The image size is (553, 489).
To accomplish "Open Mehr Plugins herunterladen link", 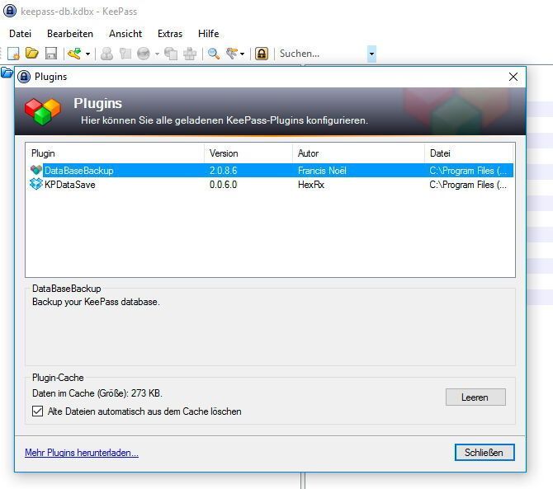I will 82,453.
